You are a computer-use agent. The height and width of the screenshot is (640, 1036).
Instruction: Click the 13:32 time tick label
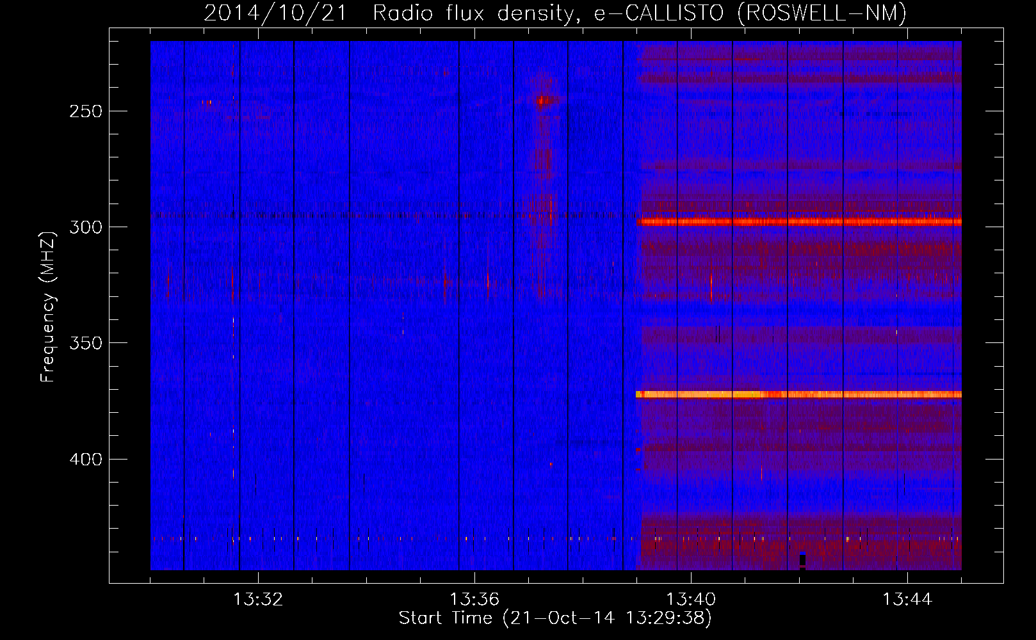(258, 600)
